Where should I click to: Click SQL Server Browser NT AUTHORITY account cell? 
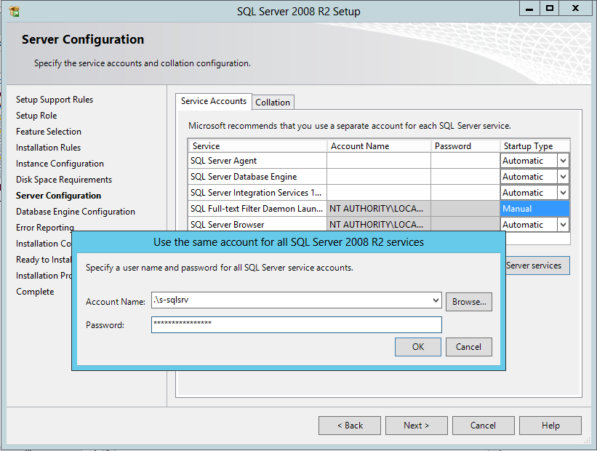click(379, 225)
